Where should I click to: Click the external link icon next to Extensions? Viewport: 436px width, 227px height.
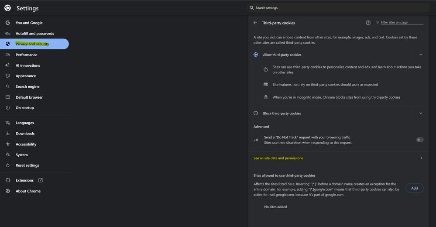(40, 180)
